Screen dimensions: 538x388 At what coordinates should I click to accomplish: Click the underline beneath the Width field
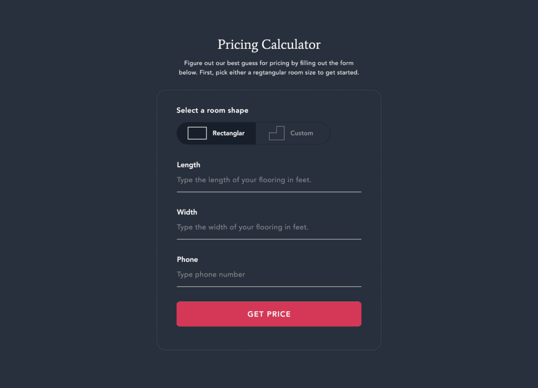(x=269, y=239)
